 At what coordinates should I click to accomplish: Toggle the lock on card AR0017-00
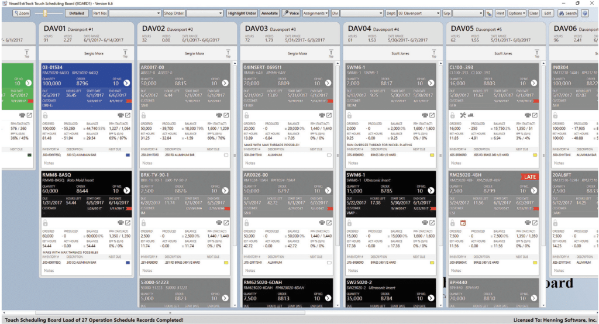click(x=144, y=115)
